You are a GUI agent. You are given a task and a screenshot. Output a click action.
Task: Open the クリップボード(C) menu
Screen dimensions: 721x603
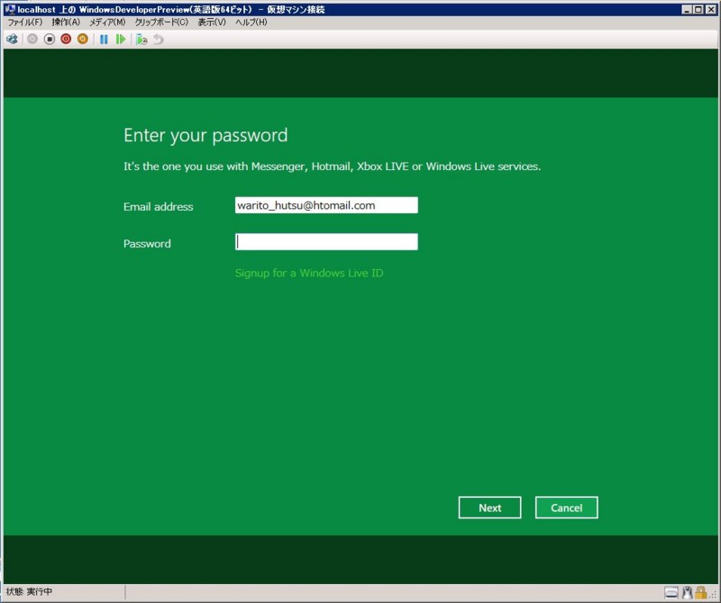161,22
